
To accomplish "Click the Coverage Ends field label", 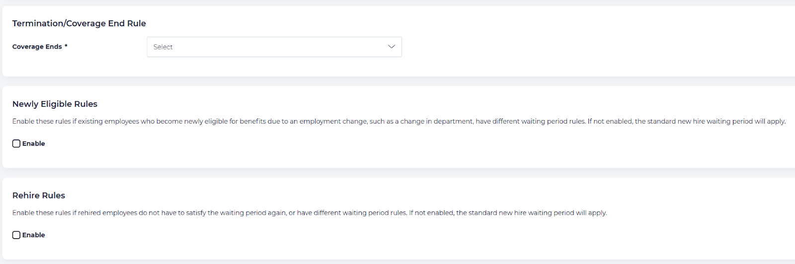I will (x=37, y=47).
